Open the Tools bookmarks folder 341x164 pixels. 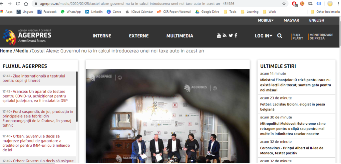click(230, 12)
